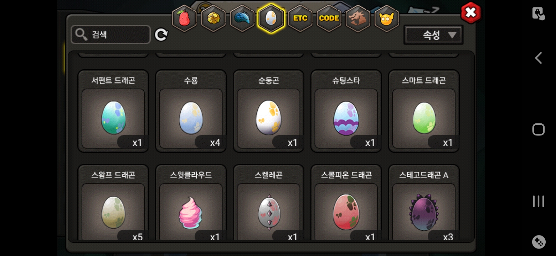Open the yellow horned mask tab

[x=387, y=18]
